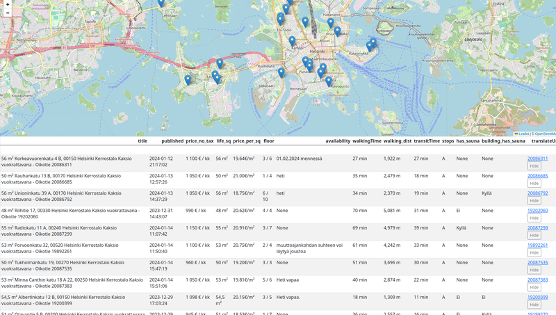Open listing link 20086792
The width and height of the screenshot is (556, 315).
pos(537,193)
